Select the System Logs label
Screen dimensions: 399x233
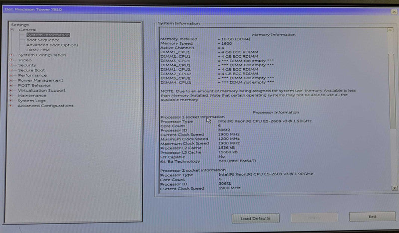pyautogui.click(x=31, y=101)
